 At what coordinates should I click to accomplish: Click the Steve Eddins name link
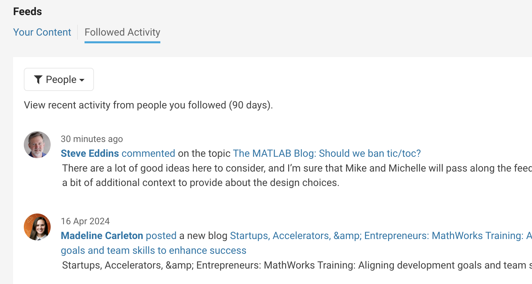click(90, 153)
